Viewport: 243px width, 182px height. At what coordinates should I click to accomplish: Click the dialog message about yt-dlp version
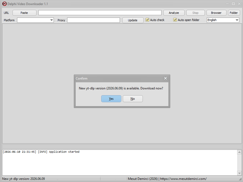121,88
